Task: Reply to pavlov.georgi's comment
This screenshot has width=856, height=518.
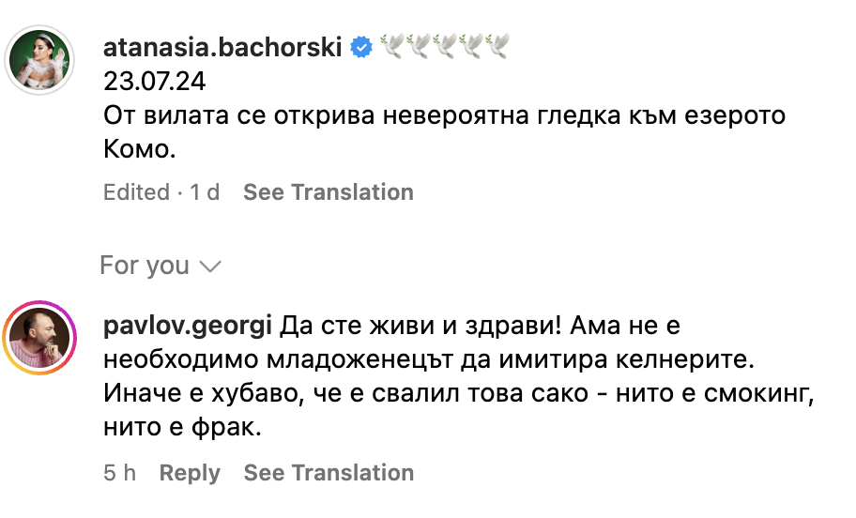Action: pyautogui.click(x=190, y=473)
